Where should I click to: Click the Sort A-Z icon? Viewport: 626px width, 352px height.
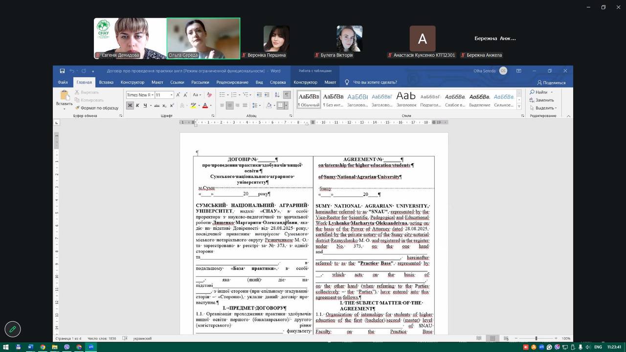click(x=277, y=95)
